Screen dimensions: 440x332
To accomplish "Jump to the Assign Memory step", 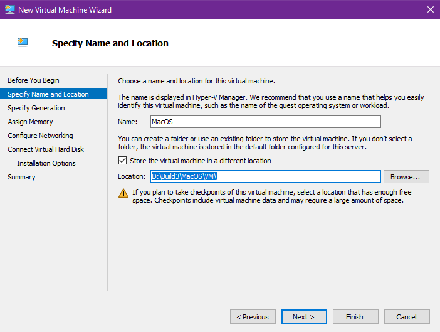I will coord(30,122).
